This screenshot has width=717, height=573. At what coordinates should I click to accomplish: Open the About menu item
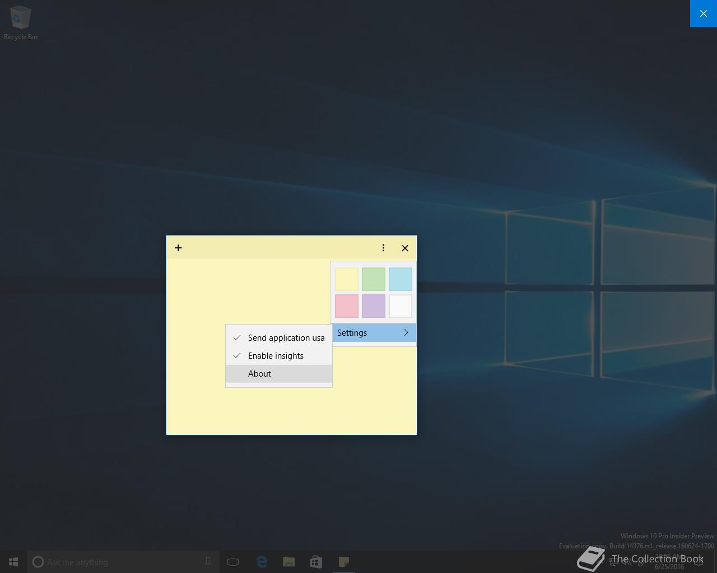click(279, 374)
